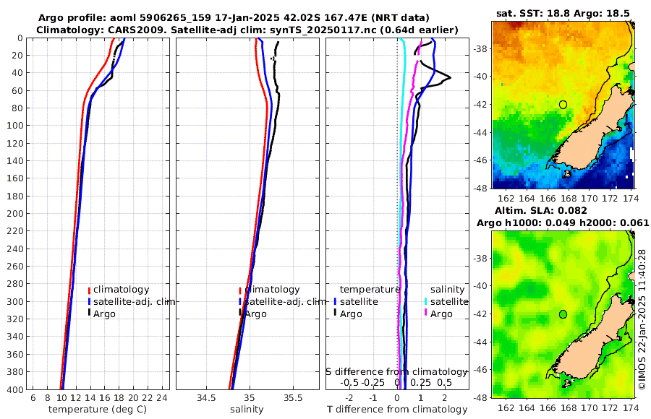The height and width of the screenshot is (419, 651).
Task: Click the float position circle on the SLA map
Action: coord(563,314)
